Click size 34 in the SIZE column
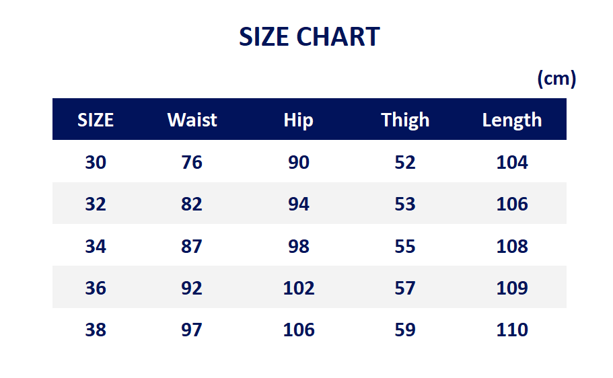 point(96,246)
